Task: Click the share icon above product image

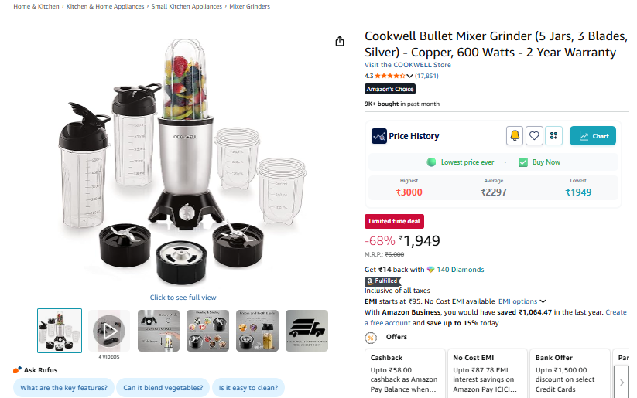Action: pyautogui.click(x=340, y=42)
